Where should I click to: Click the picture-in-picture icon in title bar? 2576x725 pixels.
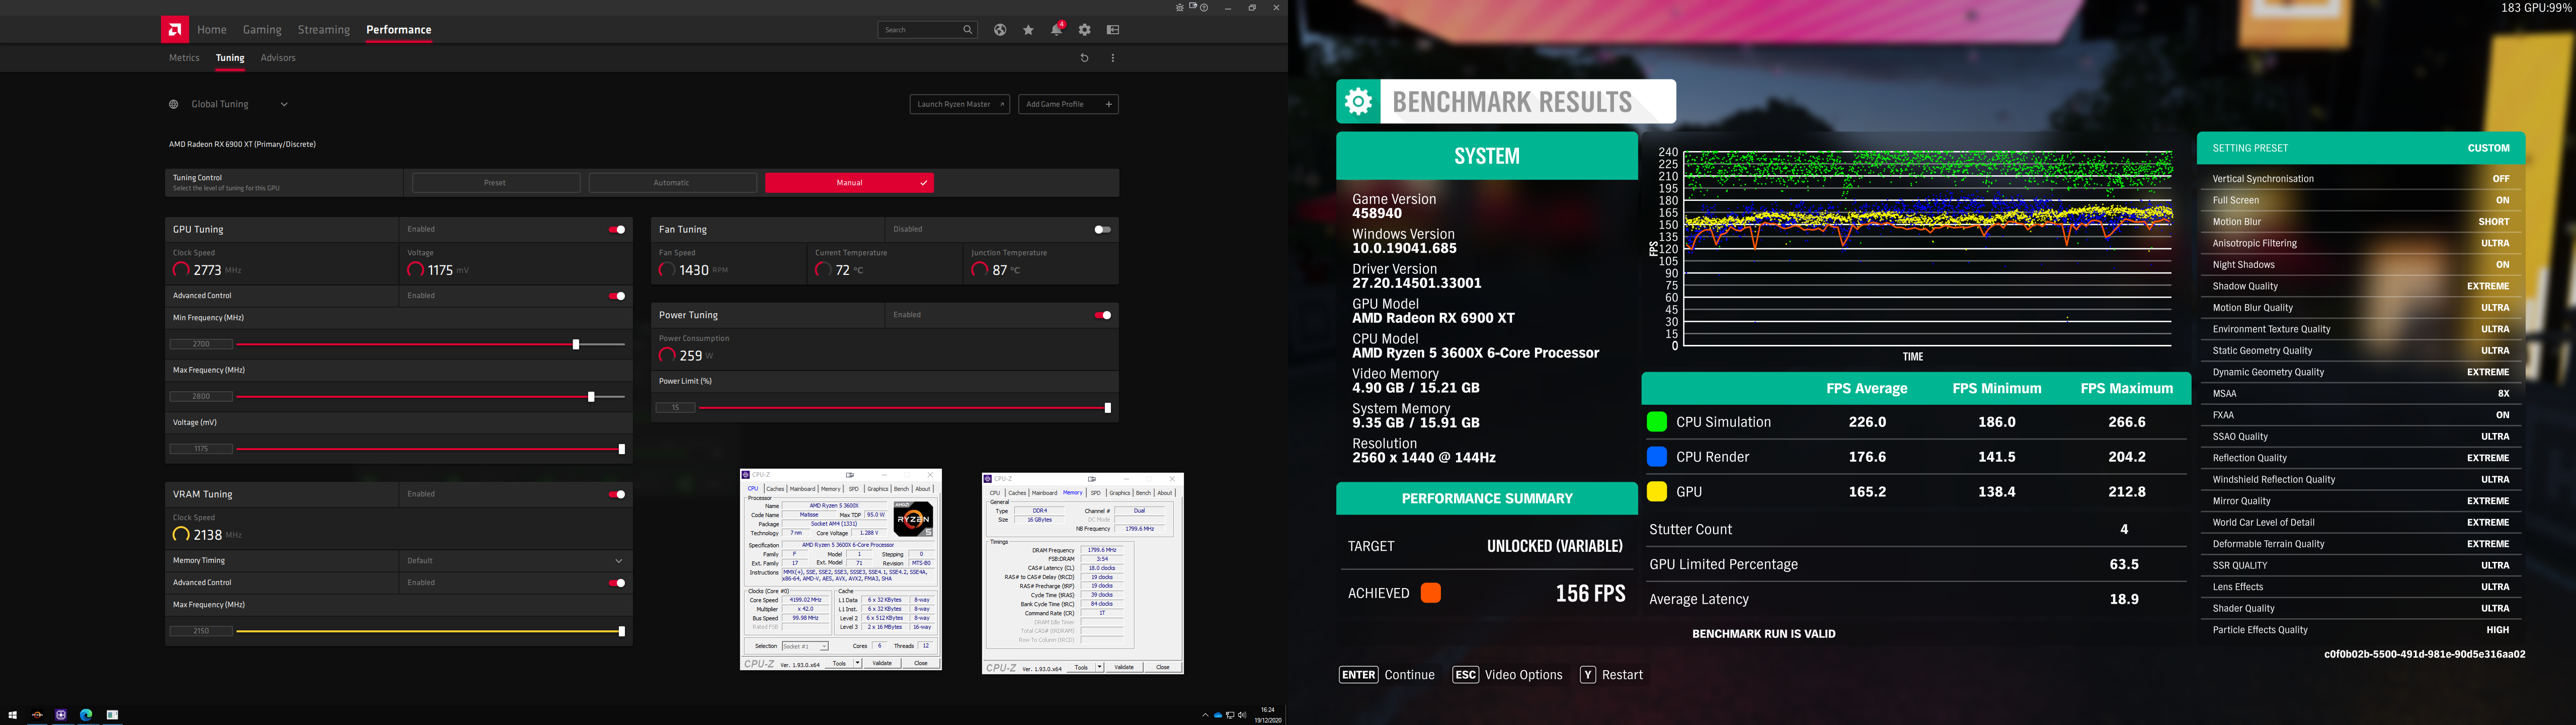(1193, 6)
